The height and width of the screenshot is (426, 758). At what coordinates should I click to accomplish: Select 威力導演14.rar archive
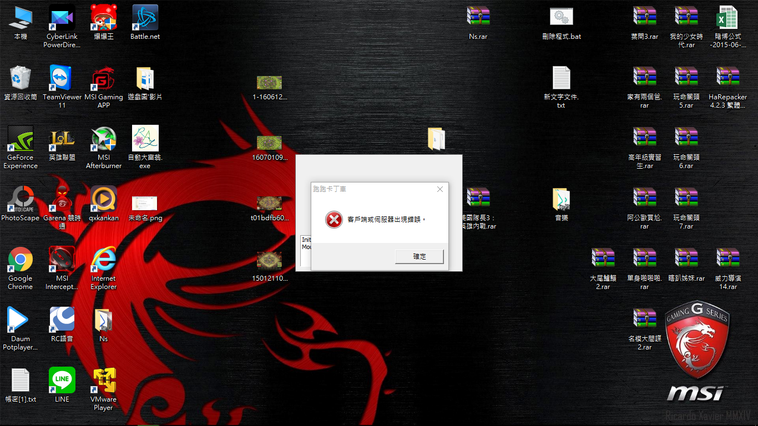click(x=727, y=268)
